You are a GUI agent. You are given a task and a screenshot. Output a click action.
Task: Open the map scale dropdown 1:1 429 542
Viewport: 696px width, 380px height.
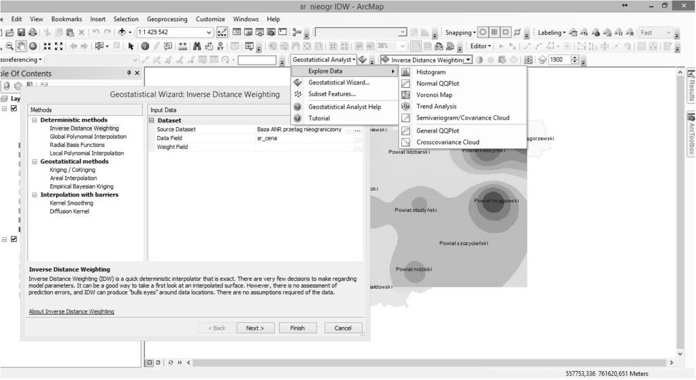209,33
